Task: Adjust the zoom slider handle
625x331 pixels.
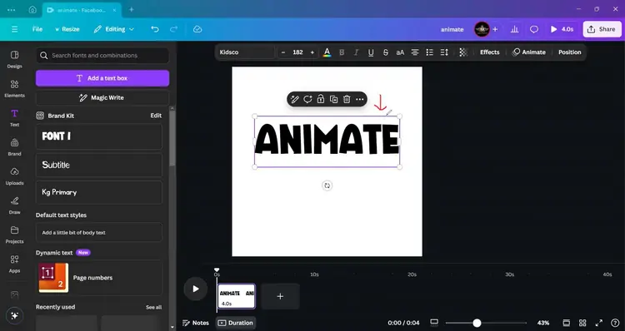Action: 477,323
